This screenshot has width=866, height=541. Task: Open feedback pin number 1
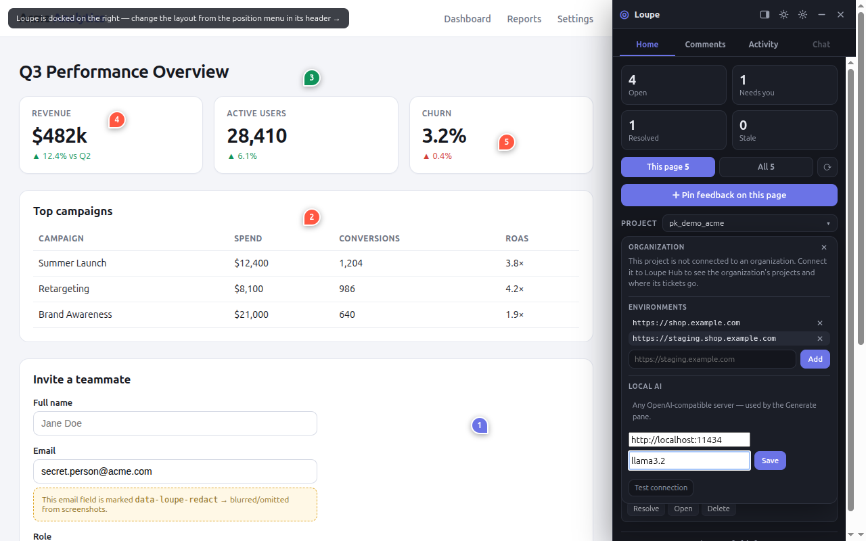click(480, 425)
